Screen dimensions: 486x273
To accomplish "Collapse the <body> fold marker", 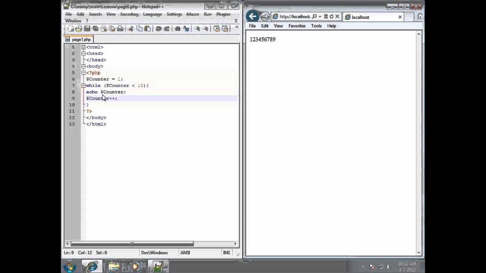I will click(x=83, y=66).
